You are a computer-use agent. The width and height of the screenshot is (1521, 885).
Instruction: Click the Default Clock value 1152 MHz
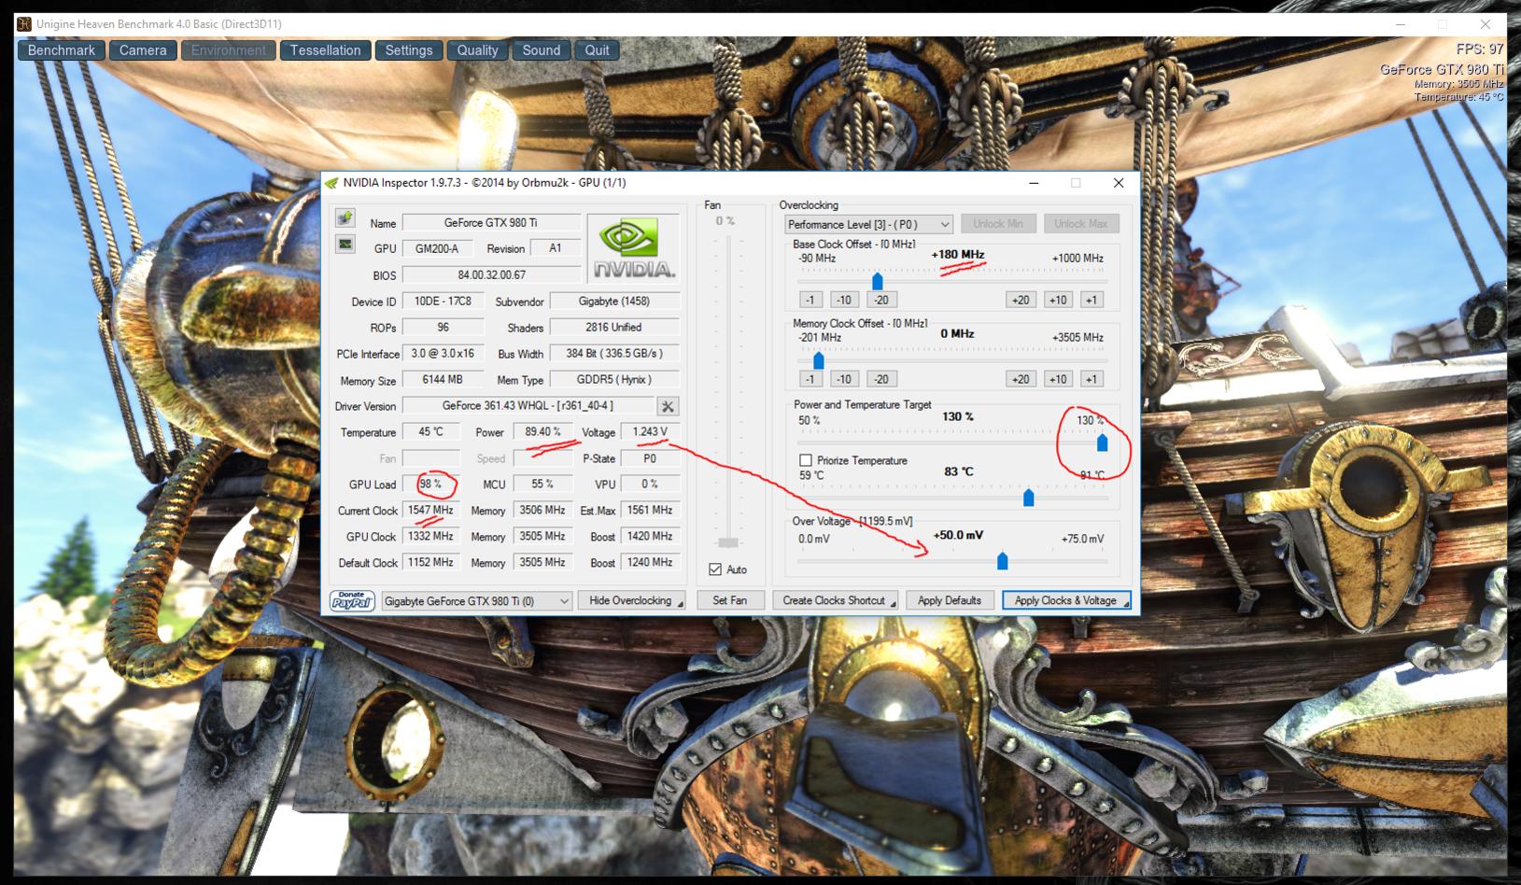tap(430, 563)
